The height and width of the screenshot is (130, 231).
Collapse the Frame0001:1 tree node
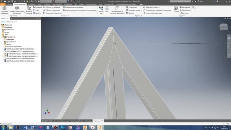[1, 37]
